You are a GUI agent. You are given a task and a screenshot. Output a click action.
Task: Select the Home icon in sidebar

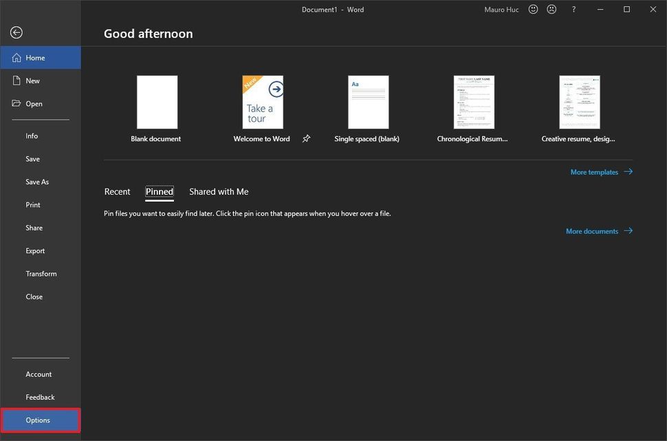pyautogui.click(x=17, y=57)
